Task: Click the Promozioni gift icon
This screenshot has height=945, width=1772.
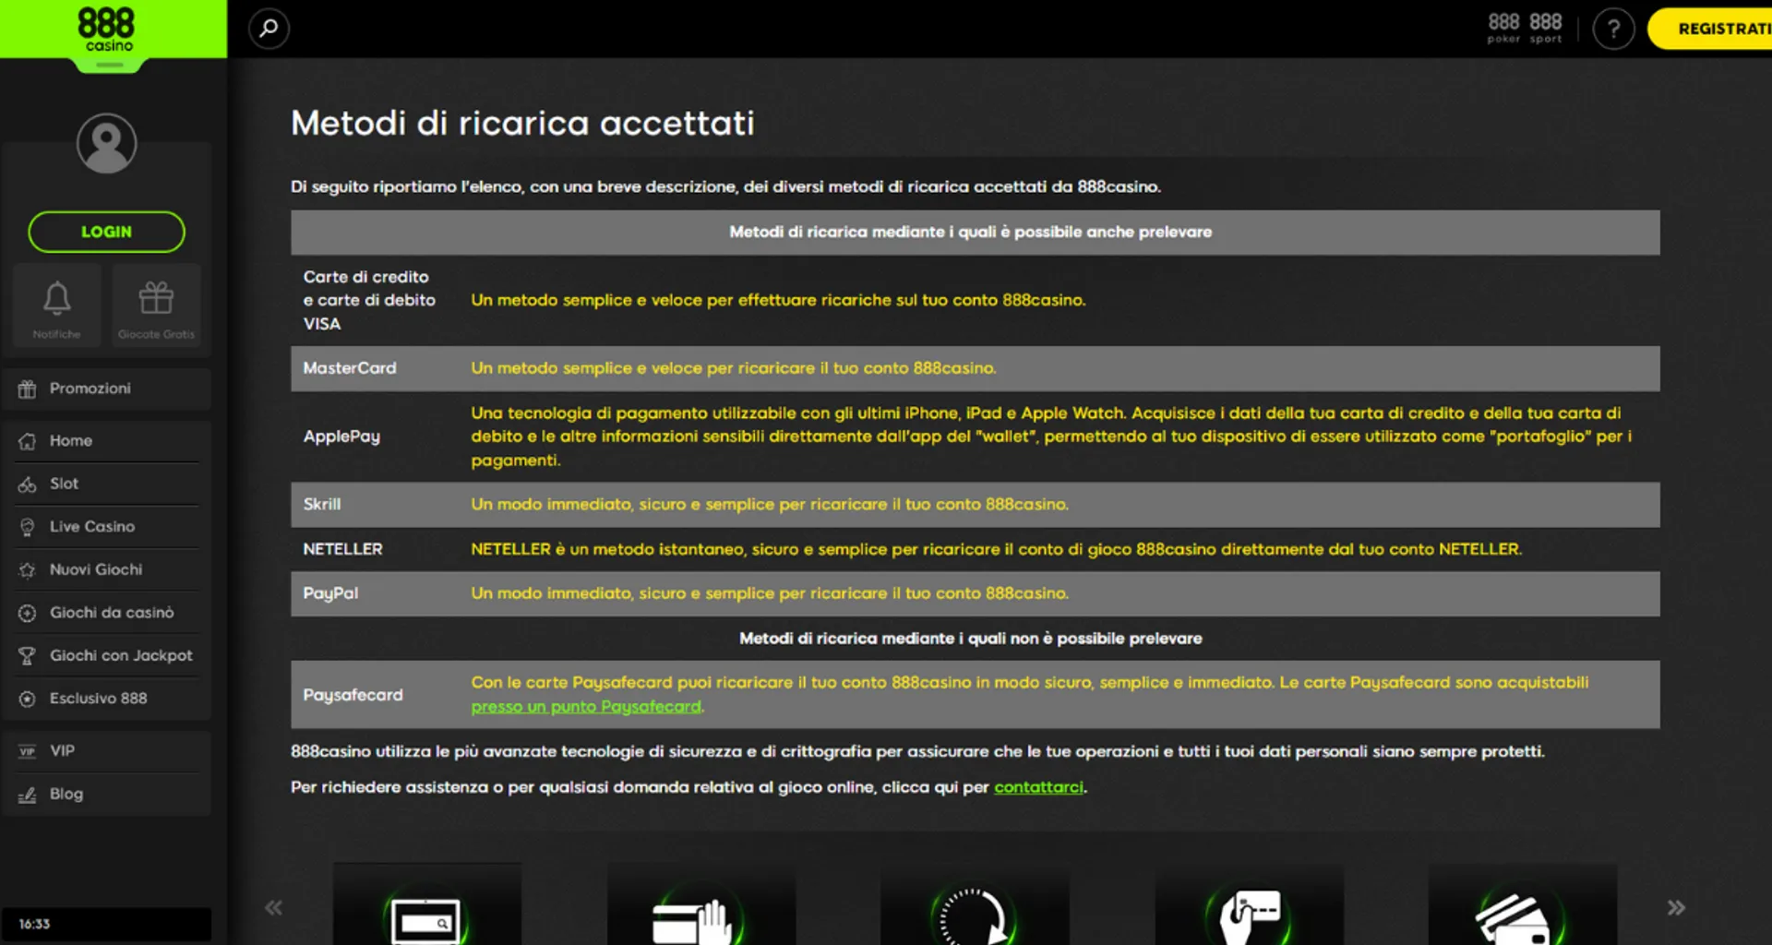Action: pos(27,389)
